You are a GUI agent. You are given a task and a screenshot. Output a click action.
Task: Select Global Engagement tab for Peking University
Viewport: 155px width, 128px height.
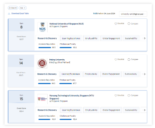pos(111,74)
